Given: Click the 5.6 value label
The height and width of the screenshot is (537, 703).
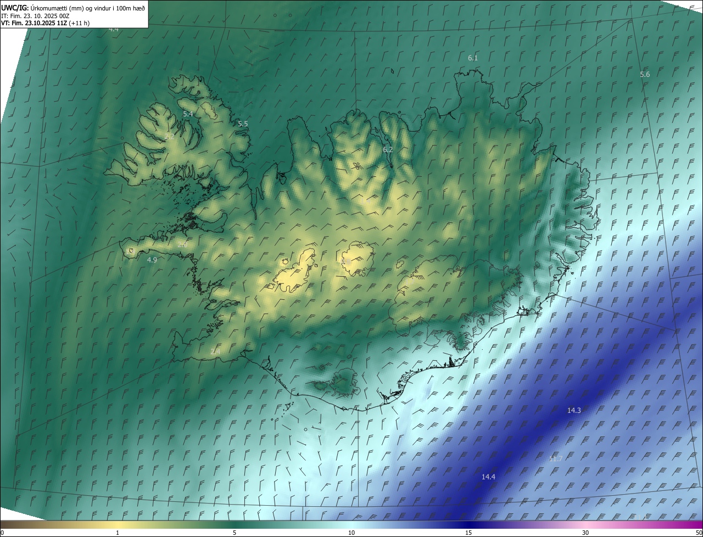Looking at the screenshot, I should pyautogui.click(x=645, y=75).
